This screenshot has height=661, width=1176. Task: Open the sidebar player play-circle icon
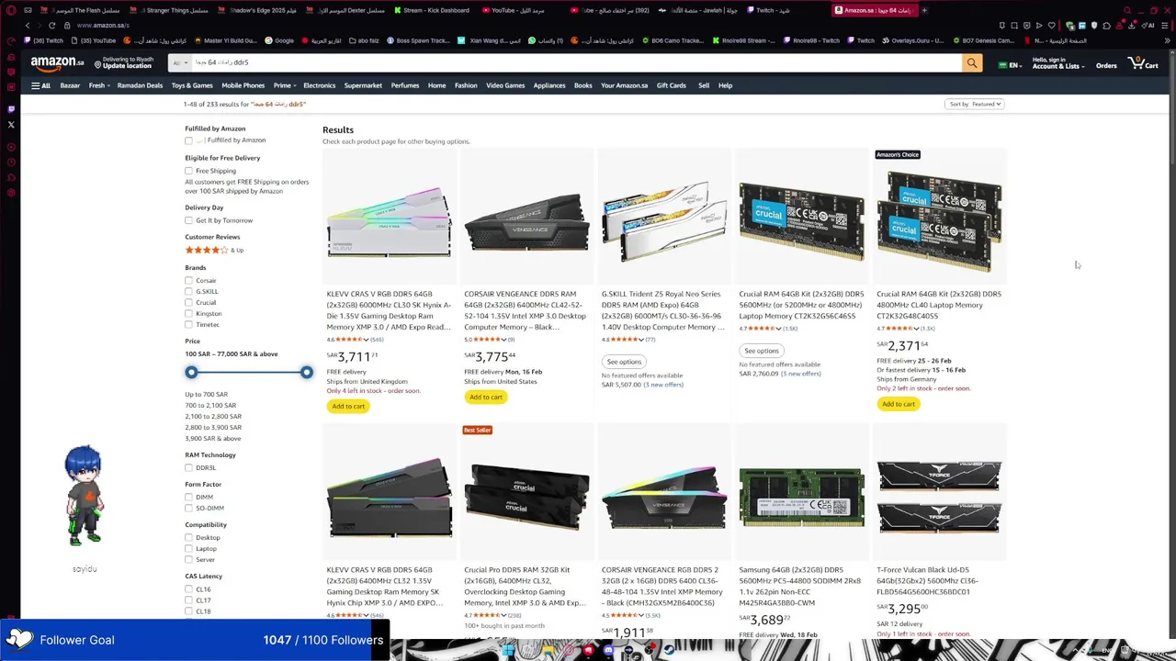click(11, 147)
